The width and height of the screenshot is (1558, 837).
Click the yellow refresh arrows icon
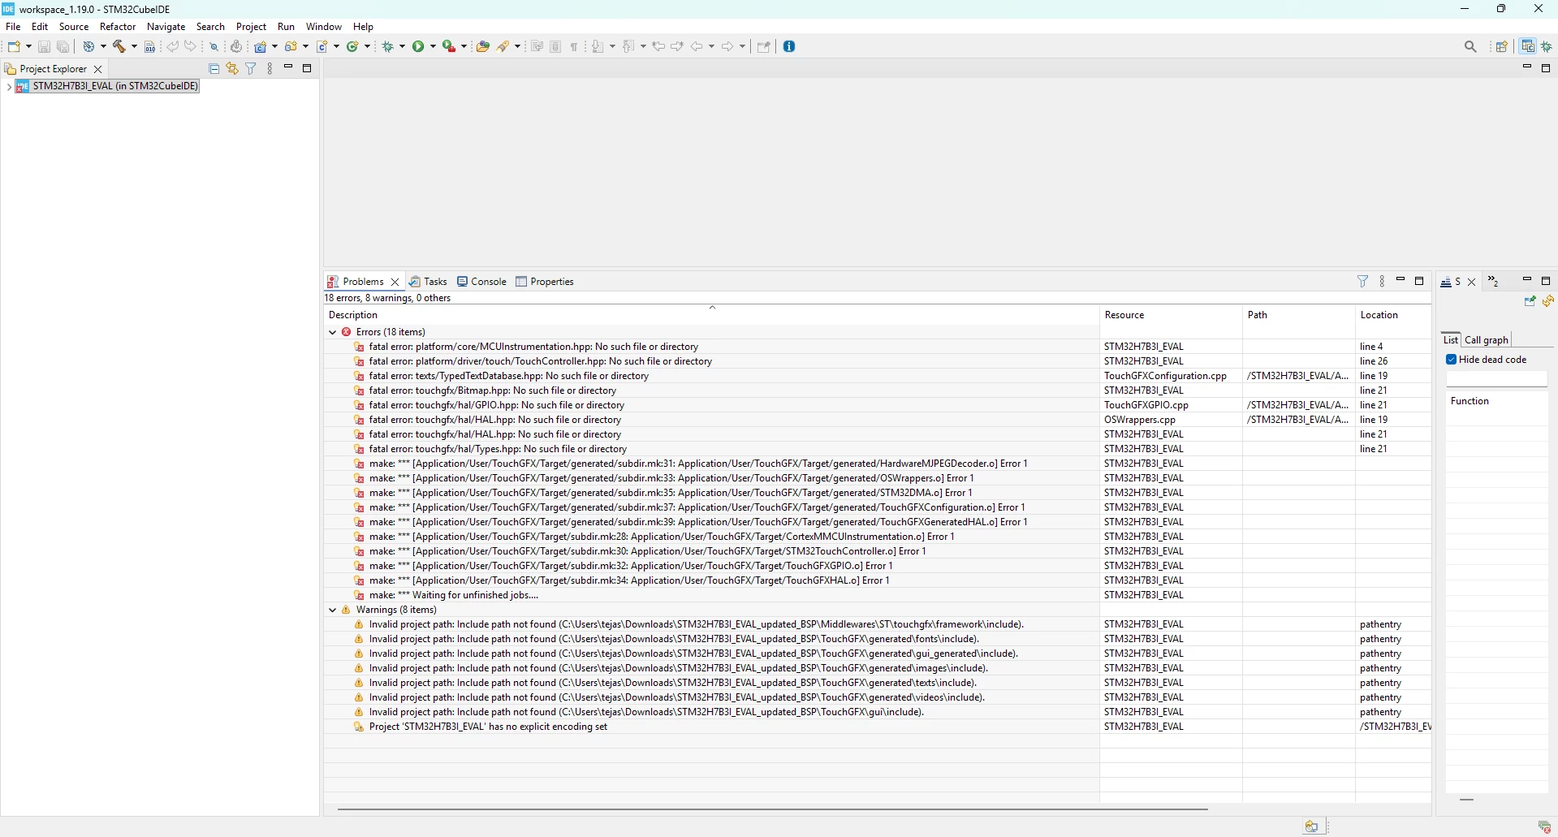1548,301
